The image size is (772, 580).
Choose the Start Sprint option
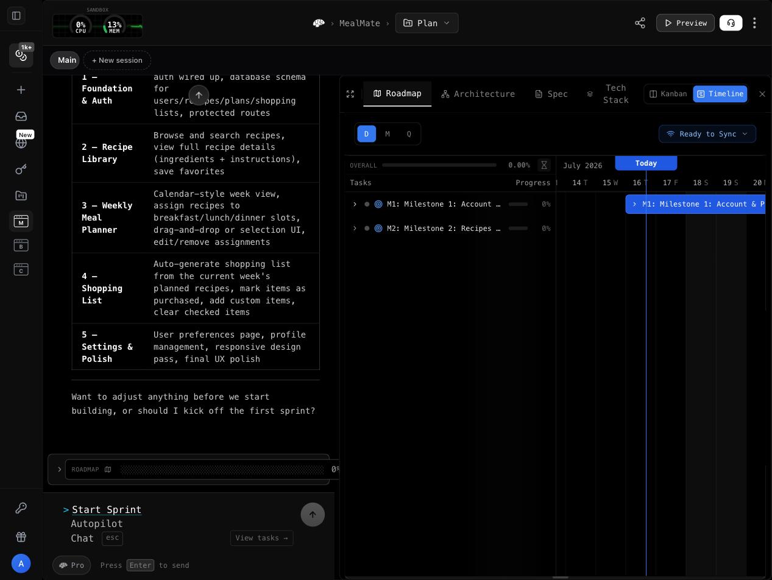click(107, 509)
